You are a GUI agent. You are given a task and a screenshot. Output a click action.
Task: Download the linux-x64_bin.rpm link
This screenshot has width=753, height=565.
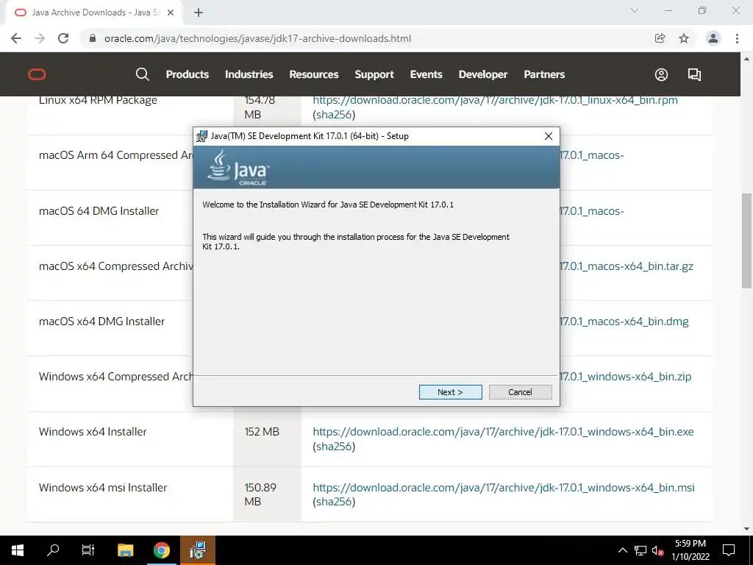click(495, 100)
